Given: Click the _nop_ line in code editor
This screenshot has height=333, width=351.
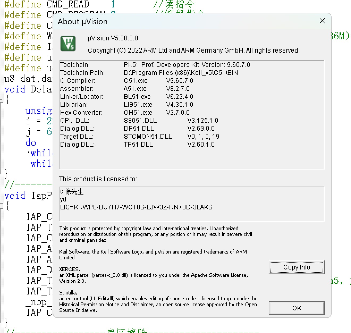Looking at the screenshot, I should click(39, 302).
